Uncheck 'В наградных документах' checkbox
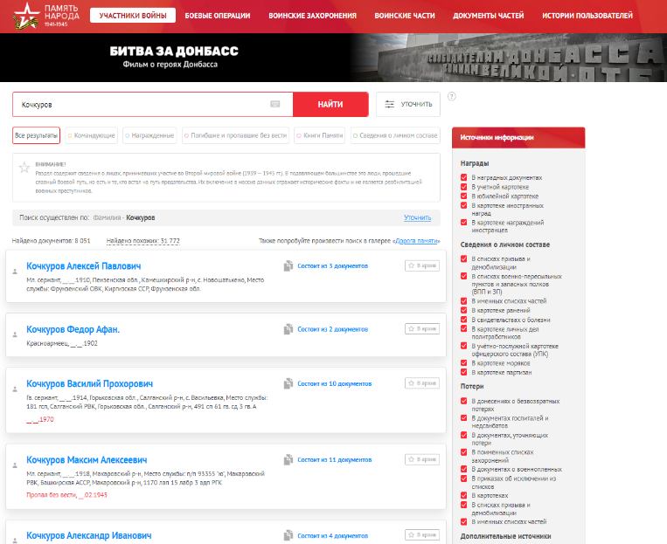The image size is (667, 544). click(x=464, y=177)
